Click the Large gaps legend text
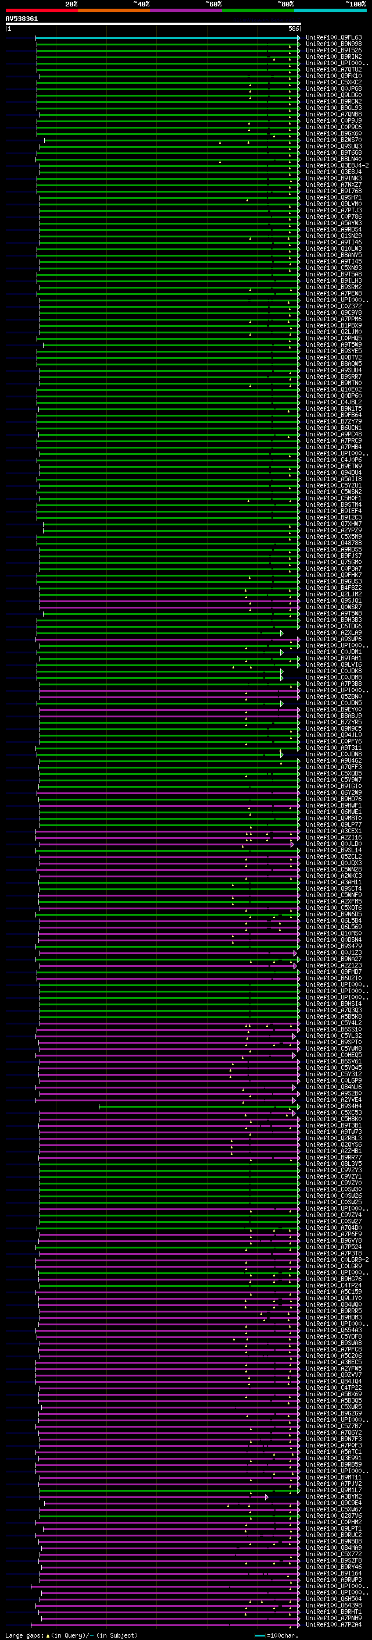This screenshot has width=372, height=1640. [71, 1635]
